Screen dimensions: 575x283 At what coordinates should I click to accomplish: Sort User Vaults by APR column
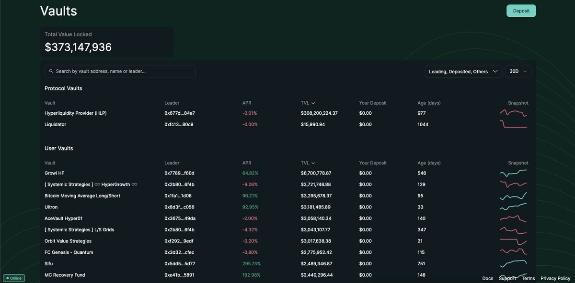[x=246, y=163]
